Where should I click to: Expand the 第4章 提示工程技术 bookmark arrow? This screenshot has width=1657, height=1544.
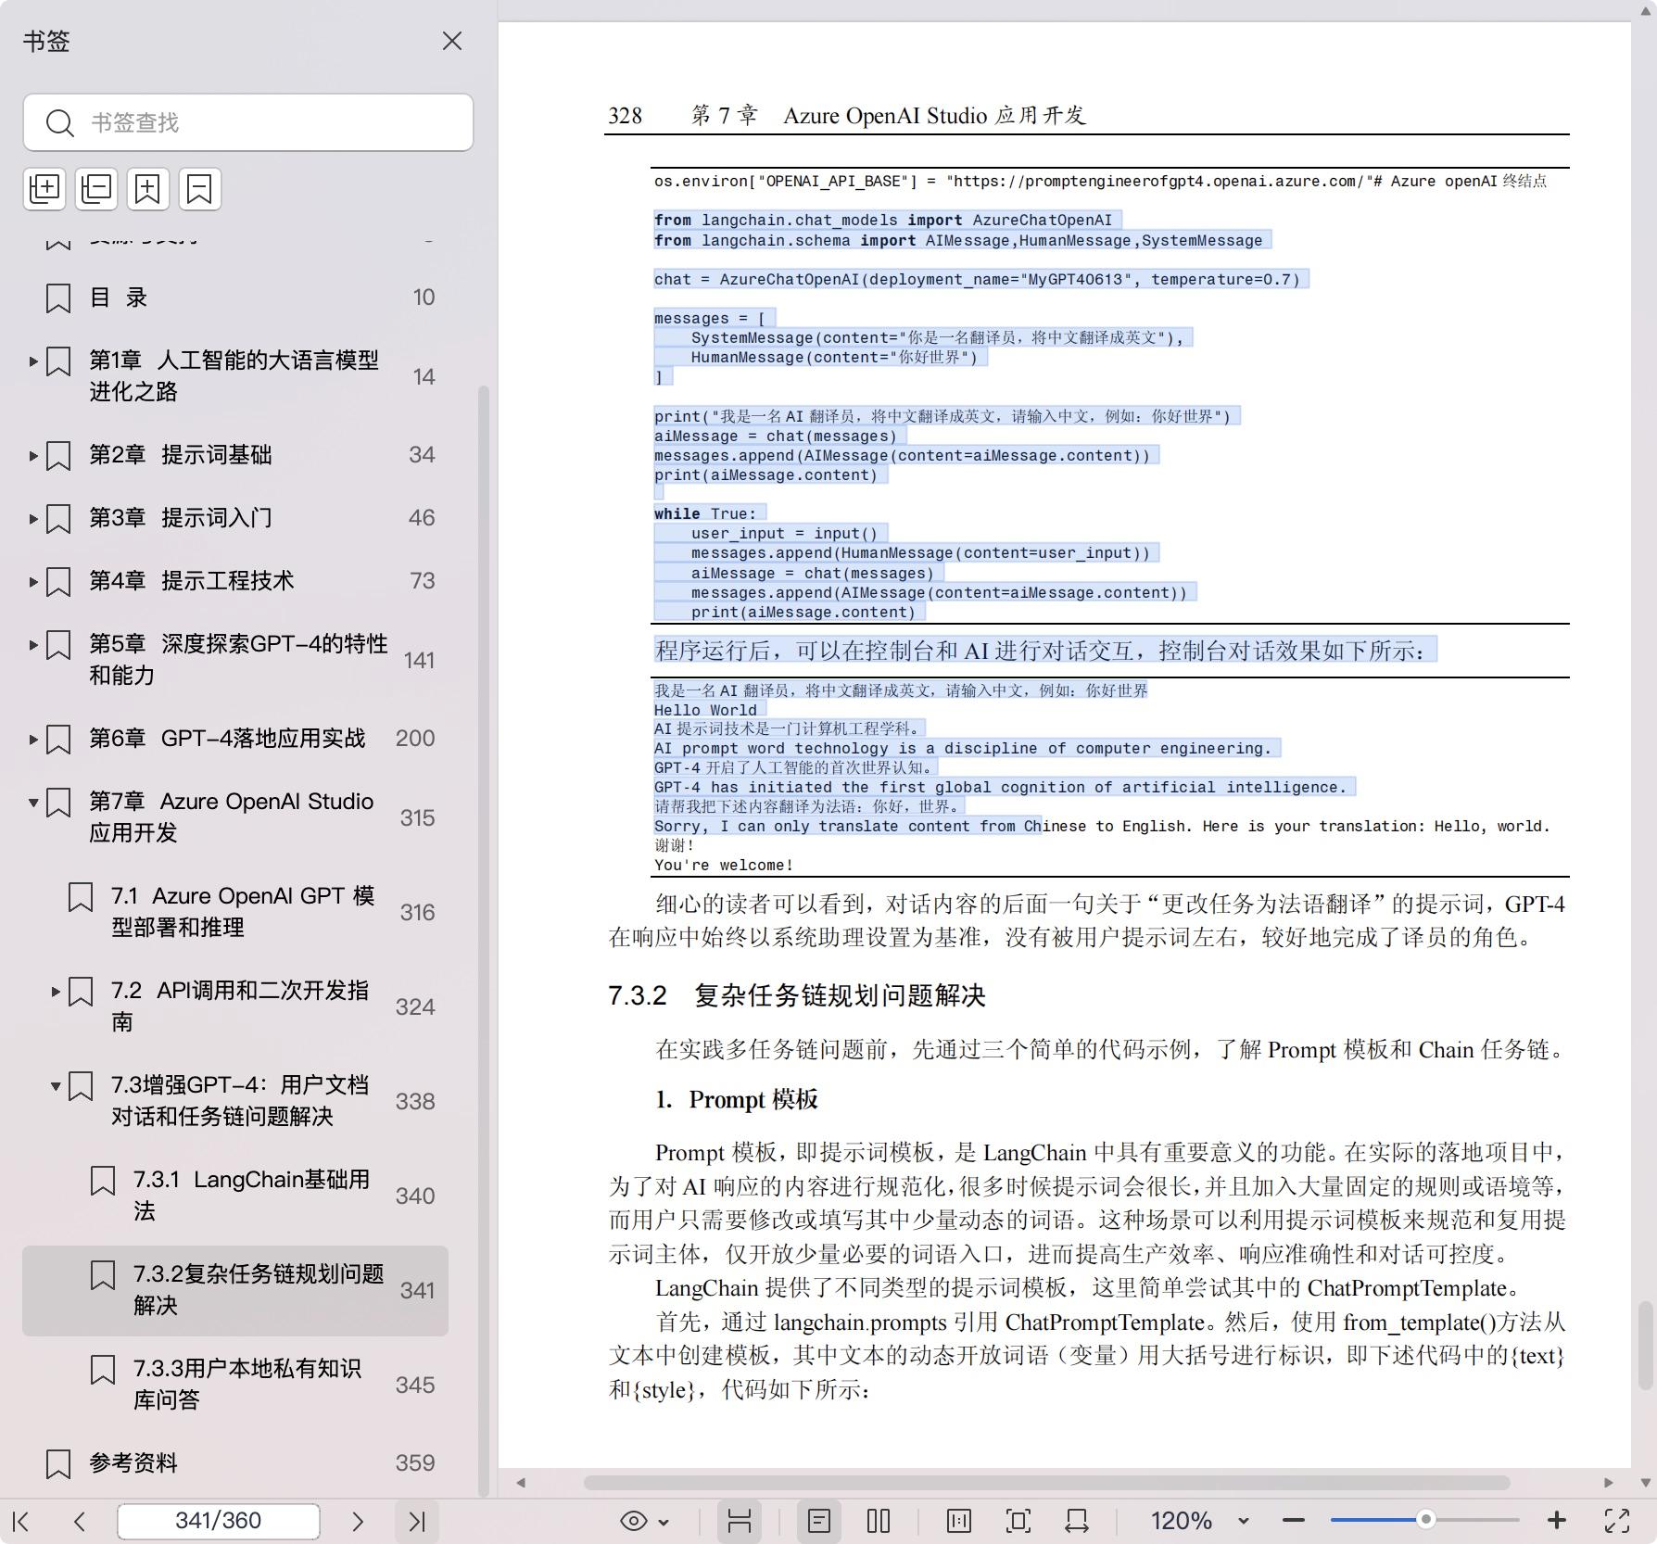(33, 581)
